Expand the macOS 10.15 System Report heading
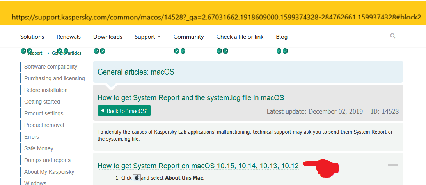Screen dimensions: 426x185 [x=198, y=166]
